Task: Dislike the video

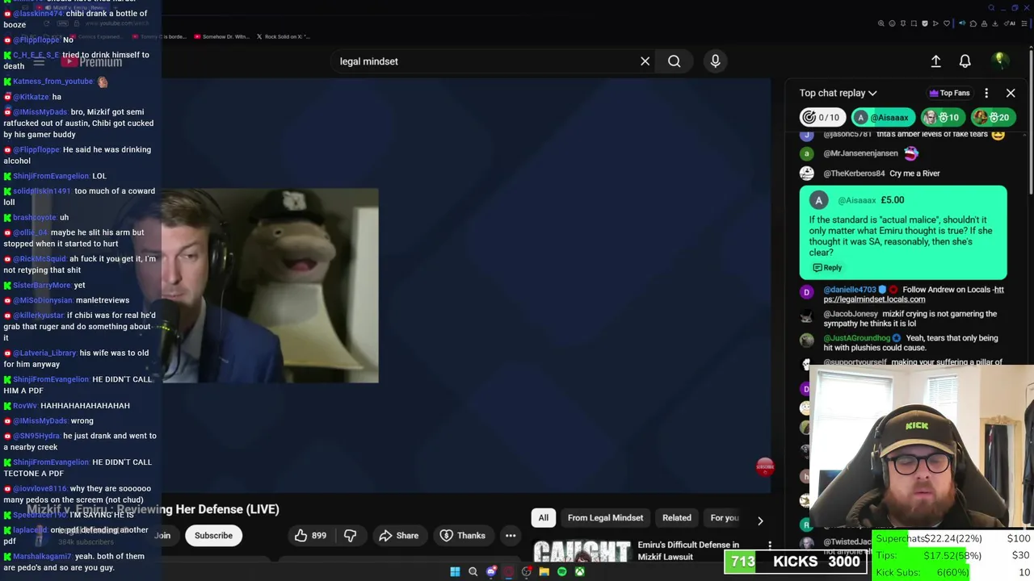Action: [350, 535]
